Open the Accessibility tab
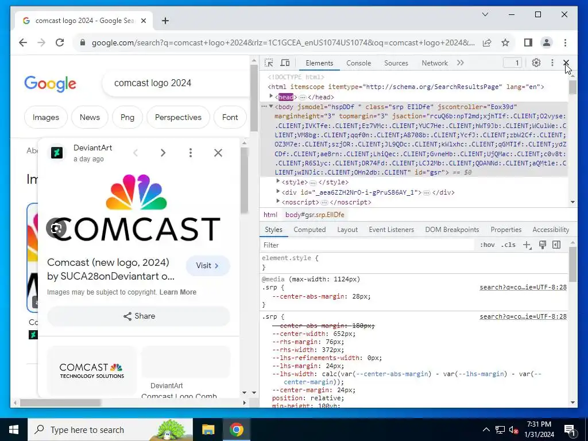 tap(551, 230)
